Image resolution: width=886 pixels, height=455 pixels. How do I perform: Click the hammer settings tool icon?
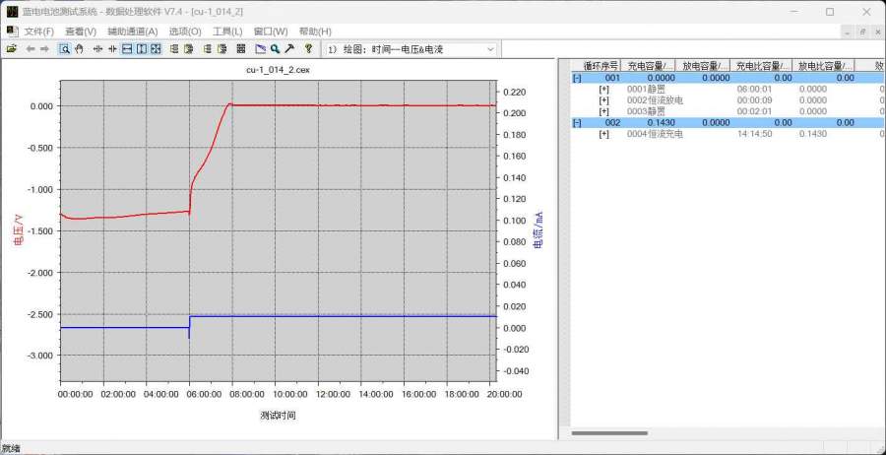[289, 48]
